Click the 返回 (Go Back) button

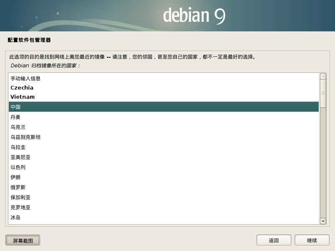(x=274, y=240)
